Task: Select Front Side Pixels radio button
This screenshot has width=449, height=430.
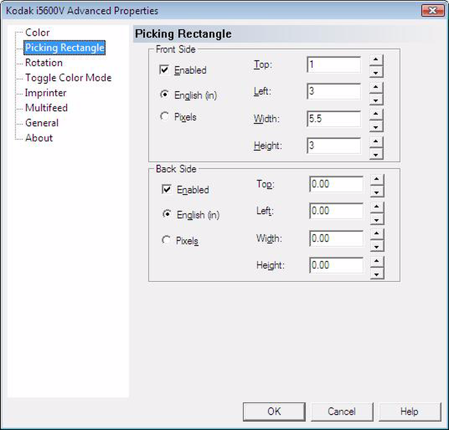Action: 164,116
